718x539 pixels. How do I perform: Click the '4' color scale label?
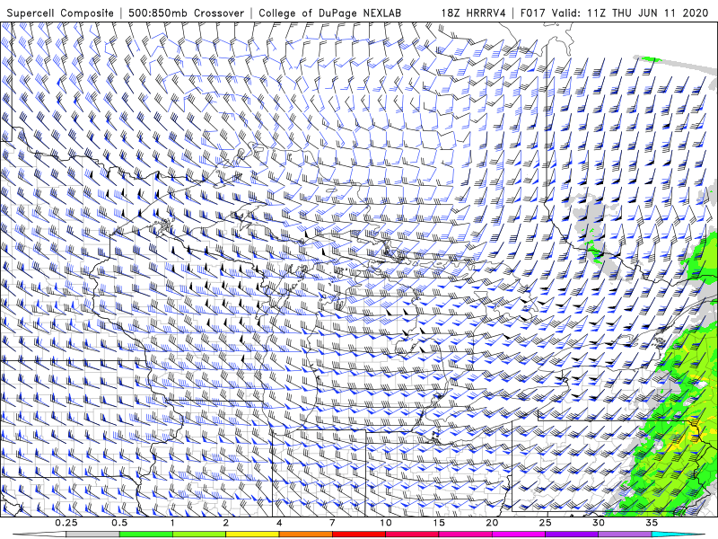coord(279,523)
